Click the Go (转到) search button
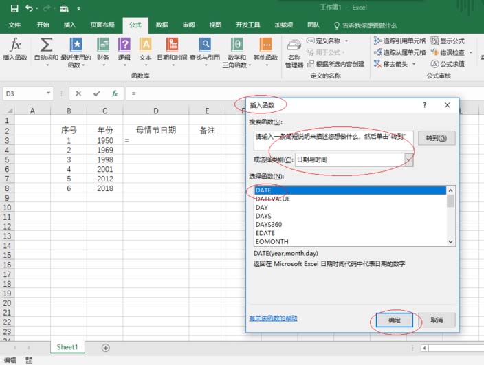 (436, 138)
